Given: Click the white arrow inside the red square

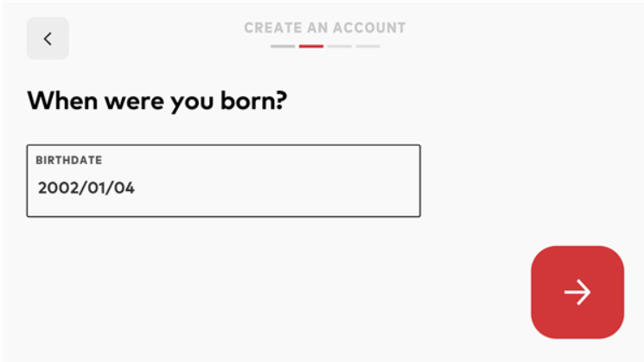Looking at the screenshot, I should [x=577, y=292].
